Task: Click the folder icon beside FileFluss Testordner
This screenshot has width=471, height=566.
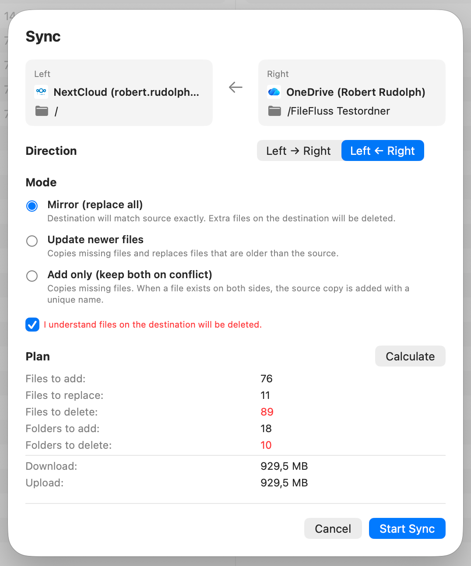Action: click(x=274, y=111)
